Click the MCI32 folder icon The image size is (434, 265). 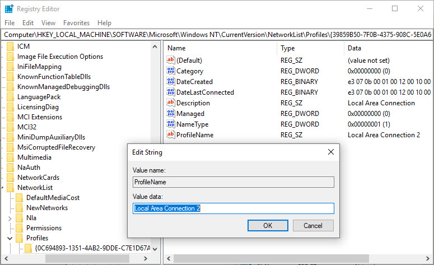(11, 127)
